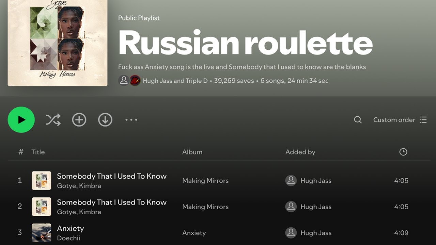Play the Russian roulette playlist
This screenshot has height=245, width=436.
(x=21, y=120)
